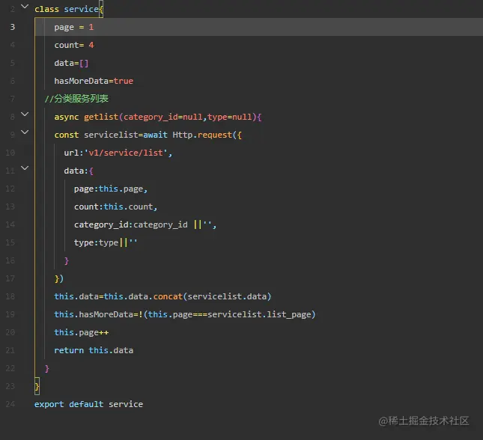Image resolution: width=483 pixels, height=440 pixels.
Task: Click the 'category_id:category_id' entry
Action: (130, 224)
